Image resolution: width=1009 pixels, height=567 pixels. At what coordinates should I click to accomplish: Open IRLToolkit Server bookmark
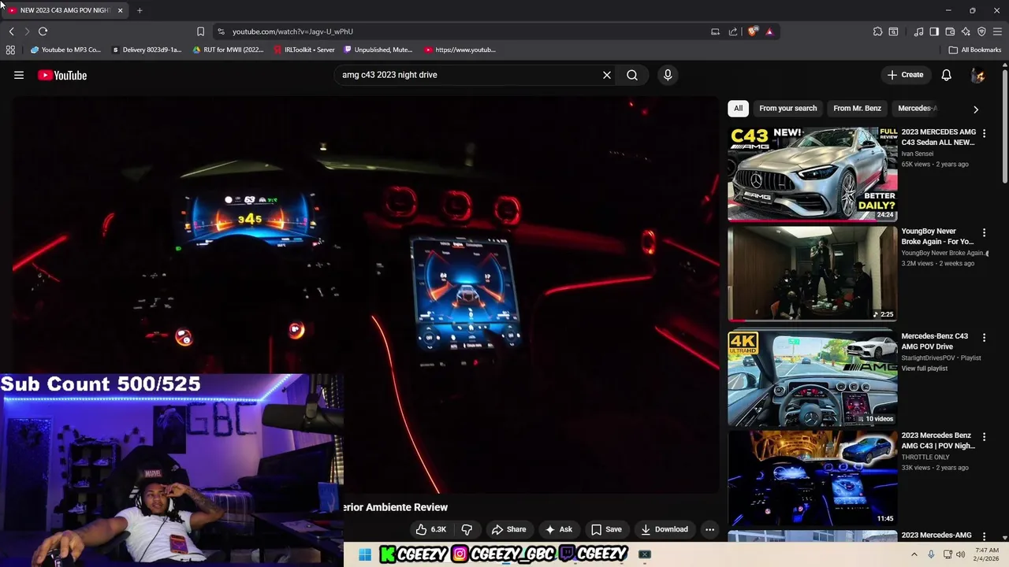coord(304,50)
